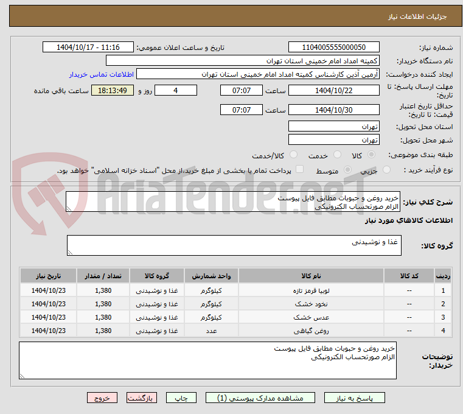The width and height of the screenshot is (463, 414).
Task: Click the delivery city field تهران
Action: (x=333, y=139)
